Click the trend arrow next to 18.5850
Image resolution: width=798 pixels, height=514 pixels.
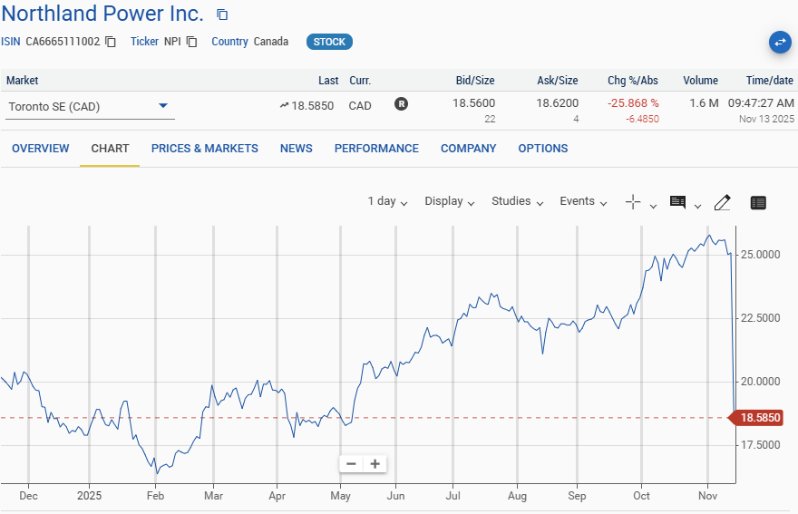[284, 106]
